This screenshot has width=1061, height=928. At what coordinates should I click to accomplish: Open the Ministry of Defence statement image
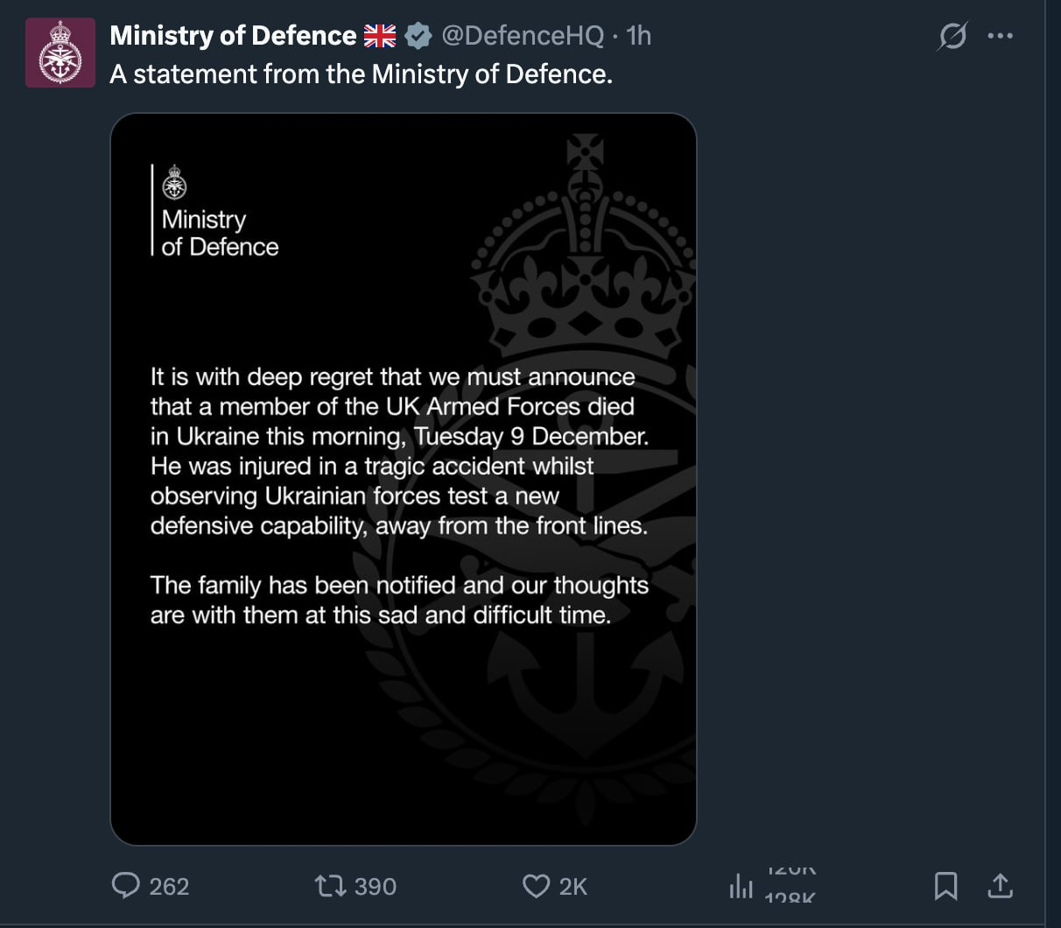point(403,479)
